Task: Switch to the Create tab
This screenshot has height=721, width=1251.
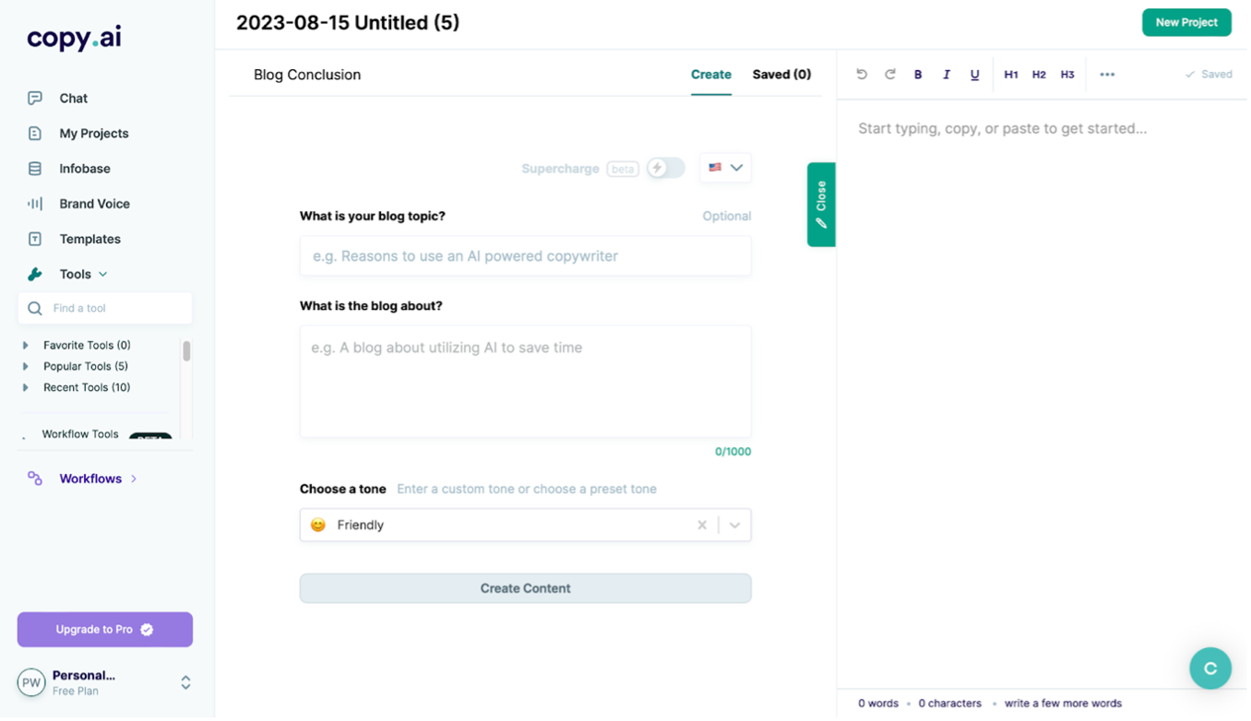Action: click(x=711, y=75)
